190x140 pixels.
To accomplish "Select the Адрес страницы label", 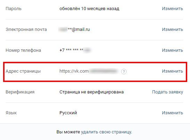I will 23,71.
